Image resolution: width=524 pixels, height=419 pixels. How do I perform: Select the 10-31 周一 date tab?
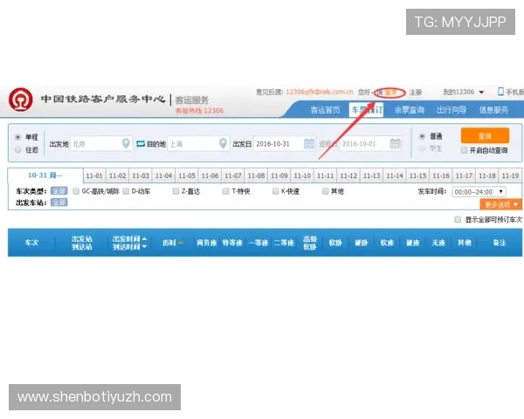(45, 175)
